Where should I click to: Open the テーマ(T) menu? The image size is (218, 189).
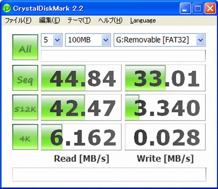[79, 20]
